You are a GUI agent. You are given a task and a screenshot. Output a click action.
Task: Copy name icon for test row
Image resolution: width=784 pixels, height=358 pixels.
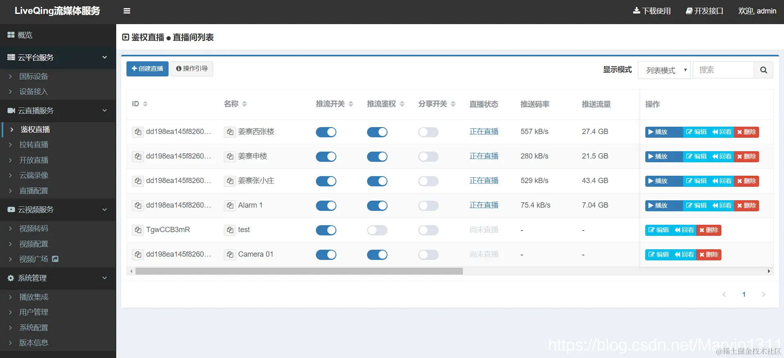(230, 230)
